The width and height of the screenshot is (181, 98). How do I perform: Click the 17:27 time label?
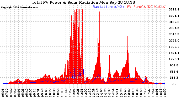click(149, 93)
